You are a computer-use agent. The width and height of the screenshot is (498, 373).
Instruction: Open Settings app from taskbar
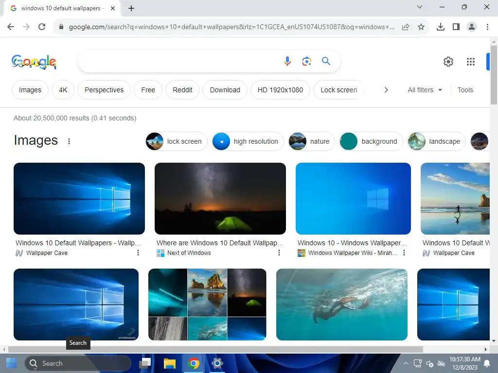pyautogui.click(x=217, y=363)
